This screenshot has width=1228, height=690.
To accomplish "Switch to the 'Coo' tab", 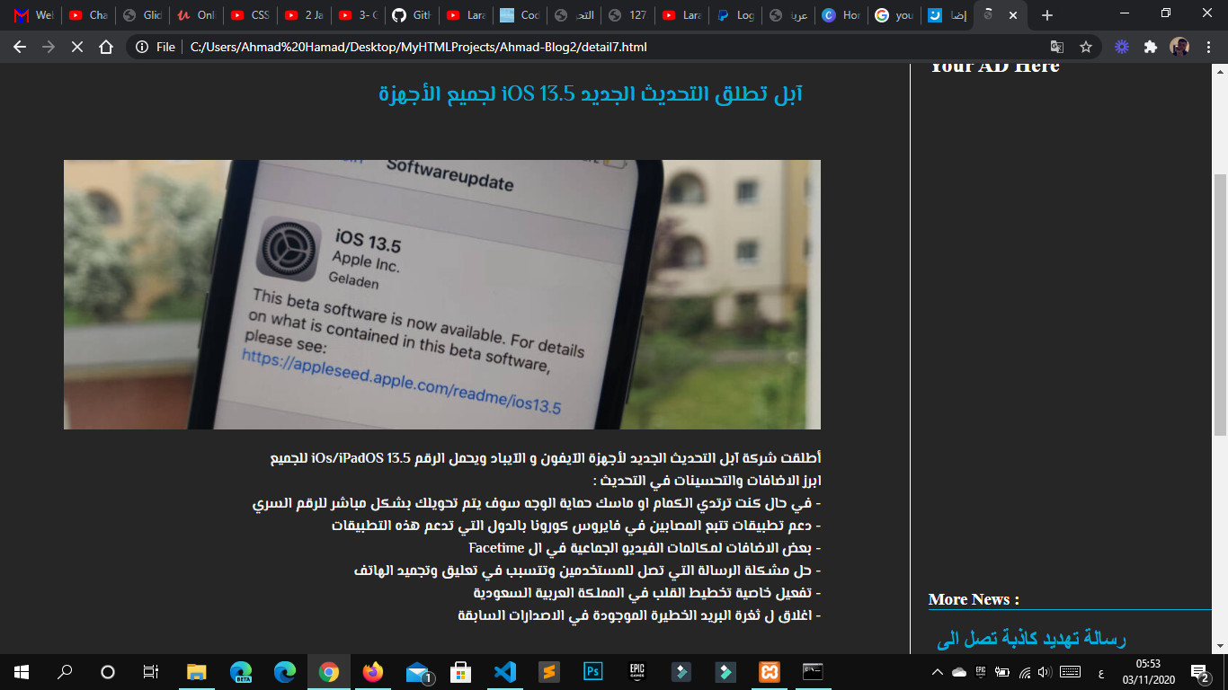I will click(520, 15).
